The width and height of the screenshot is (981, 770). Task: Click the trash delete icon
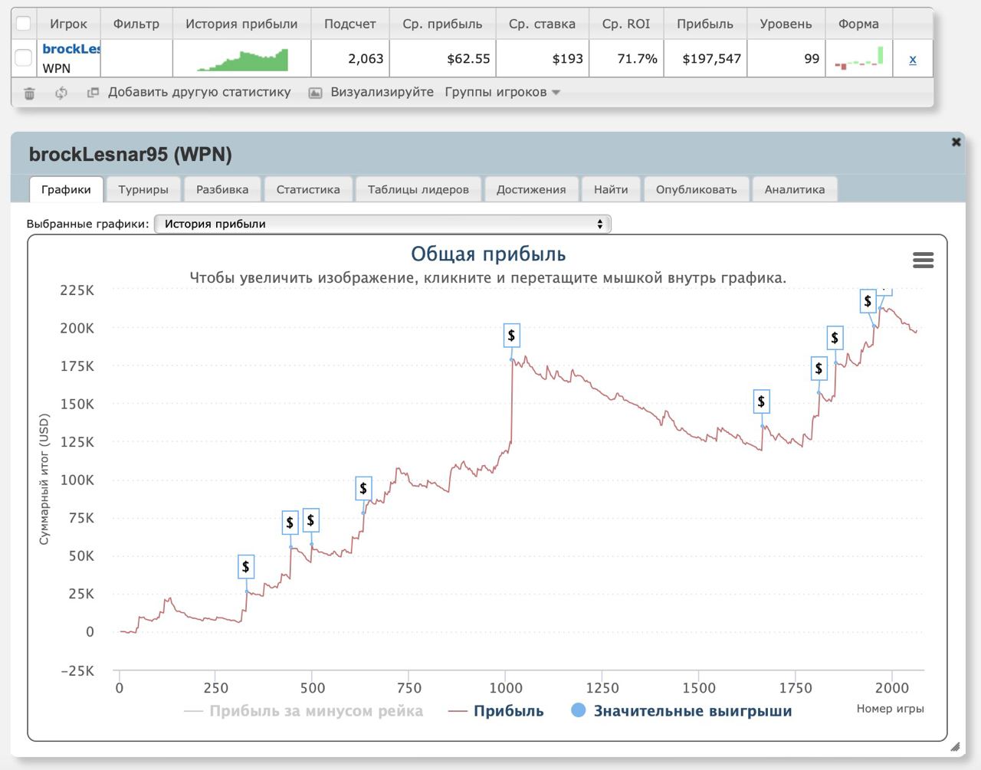[x=29, y=93]
